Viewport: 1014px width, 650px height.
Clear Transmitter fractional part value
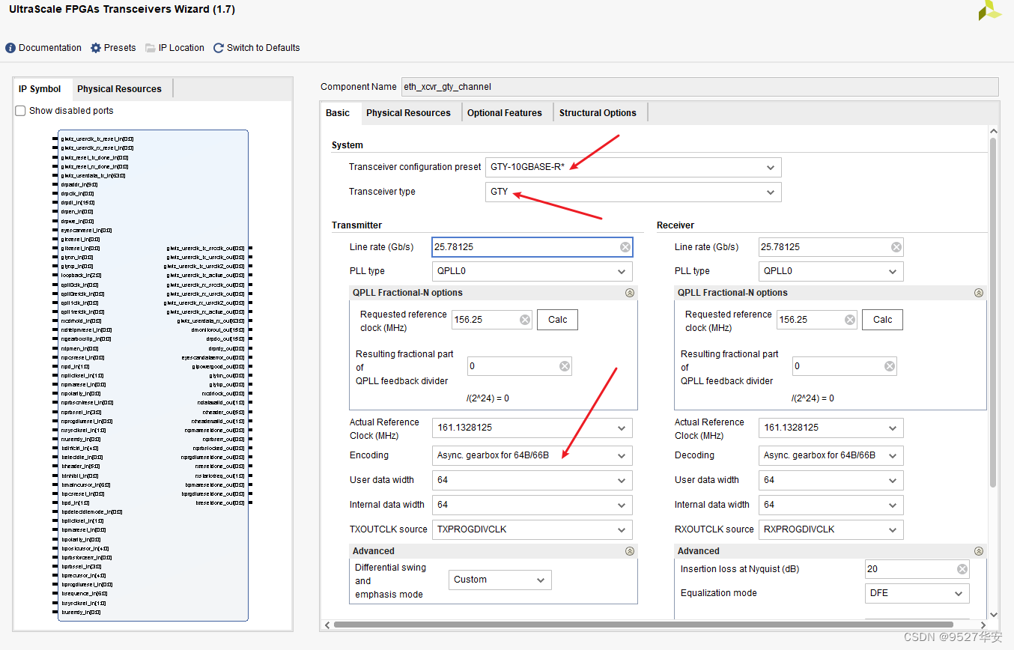(565, 366)
